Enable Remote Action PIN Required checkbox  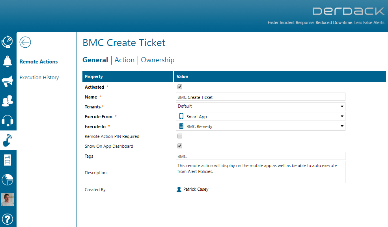click(180, 136)
